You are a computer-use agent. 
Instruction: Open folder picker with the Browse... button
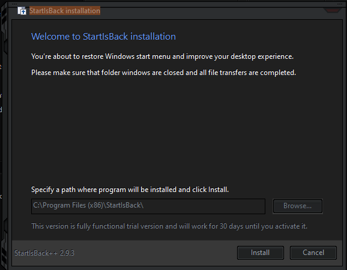coord(298,206)
